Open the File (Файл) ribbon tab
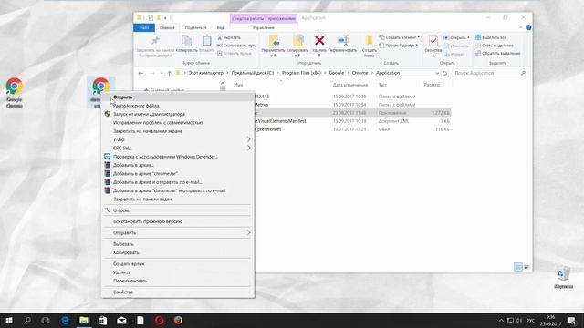 pos(144,28)
